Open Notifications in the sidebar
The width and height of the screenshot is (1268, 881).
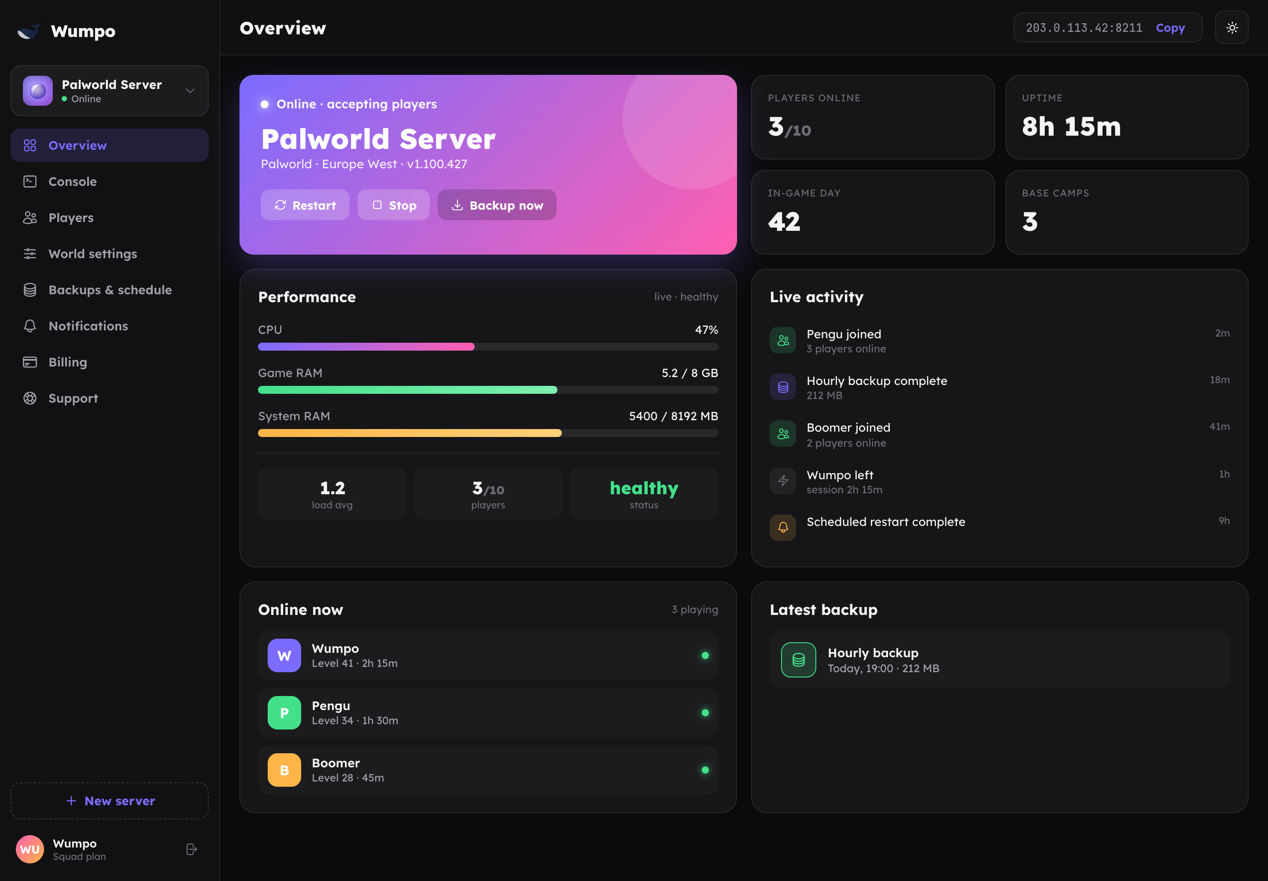click(109, 326)
